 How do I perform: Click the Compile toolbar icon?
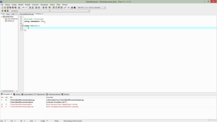coord(54,7)
